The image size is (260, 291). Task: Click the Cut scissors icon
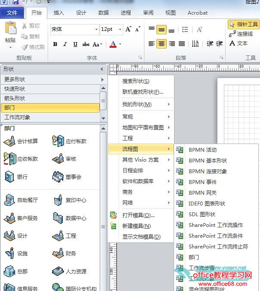coord(24,26)
